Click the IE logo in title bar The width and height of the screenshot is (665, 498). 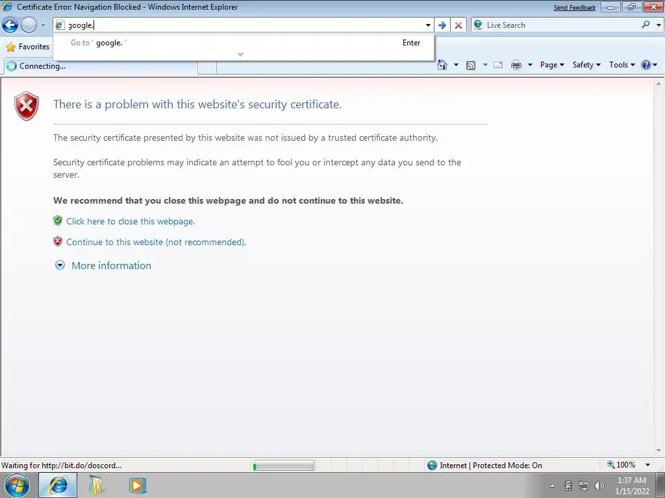tap(7, 6)
